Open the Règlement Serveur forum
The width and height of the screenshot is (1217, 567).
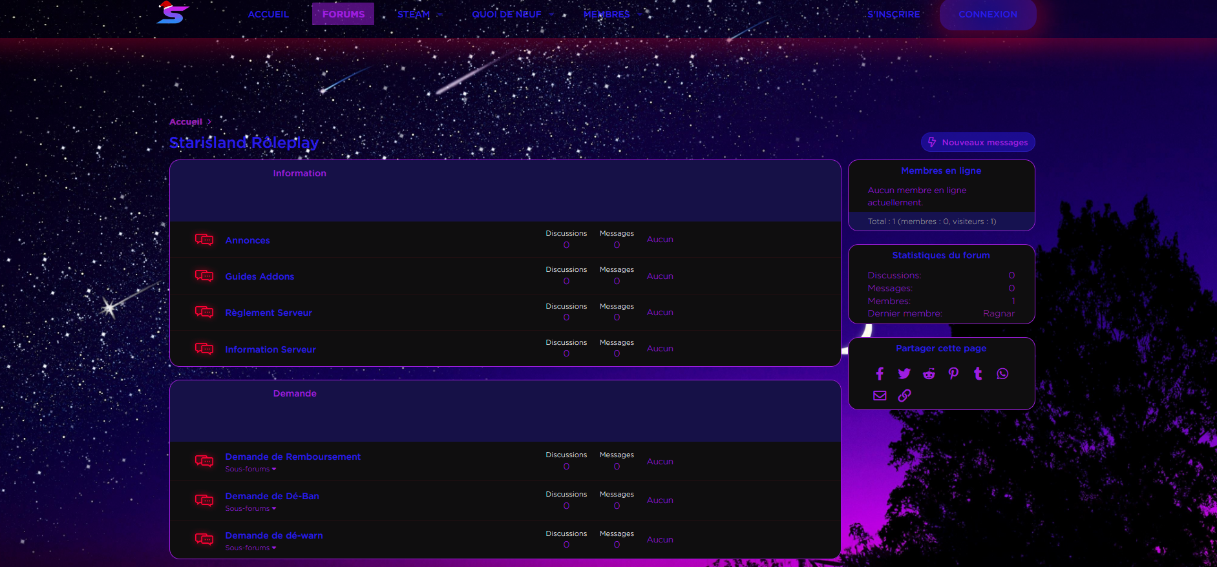click(268, 313)
